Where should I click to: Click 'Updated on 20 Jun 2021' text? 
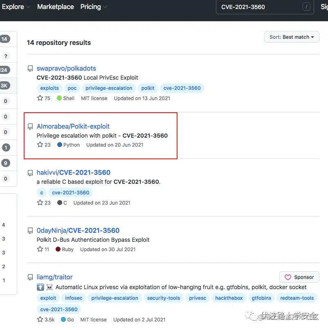point(115,145)
